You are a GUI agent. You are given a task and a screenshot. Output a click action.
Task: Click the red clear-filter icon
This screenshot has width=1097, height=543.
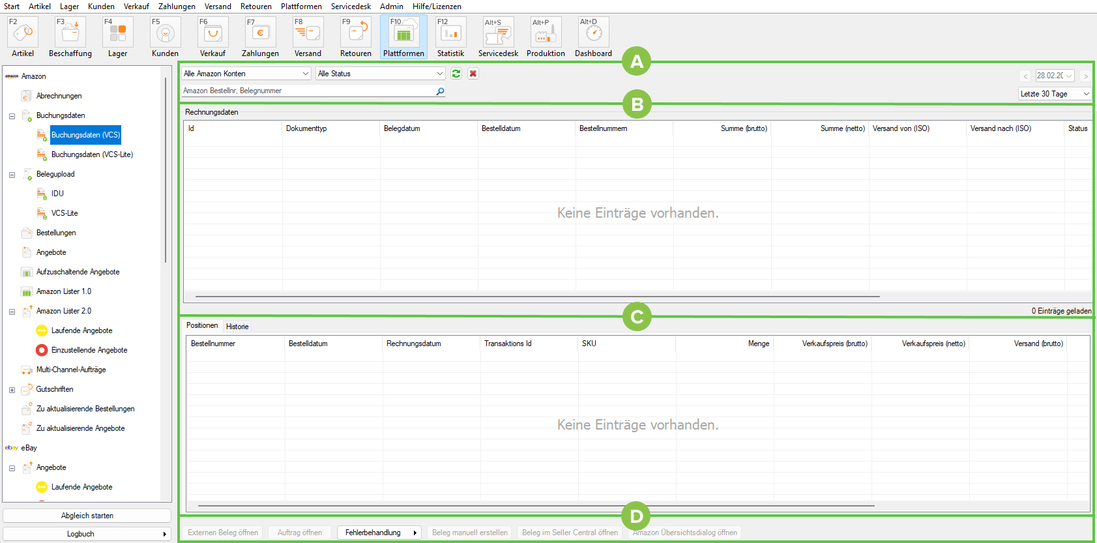[x=473, y=74]
